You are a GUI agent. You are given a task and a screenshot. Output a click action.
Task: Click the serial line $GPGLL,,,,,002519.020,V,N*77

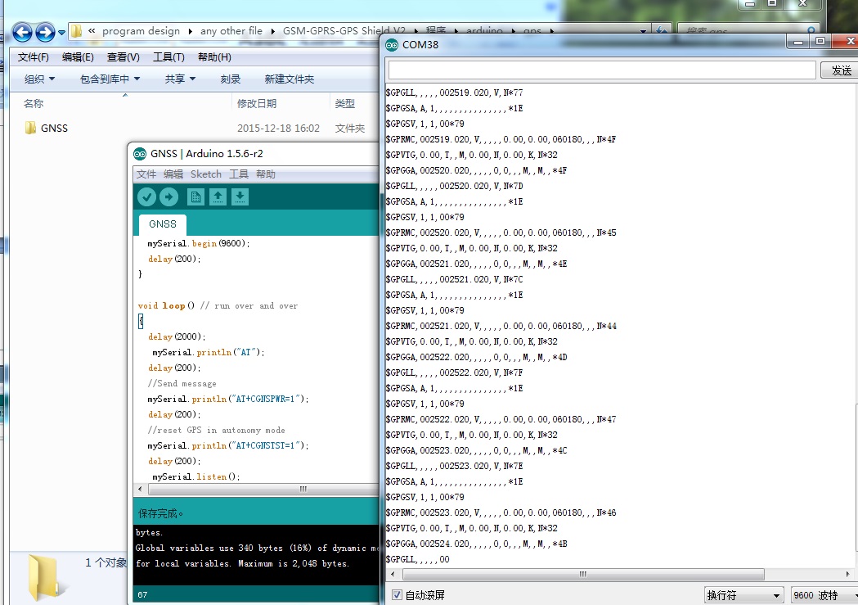click(x=454, y=93)
